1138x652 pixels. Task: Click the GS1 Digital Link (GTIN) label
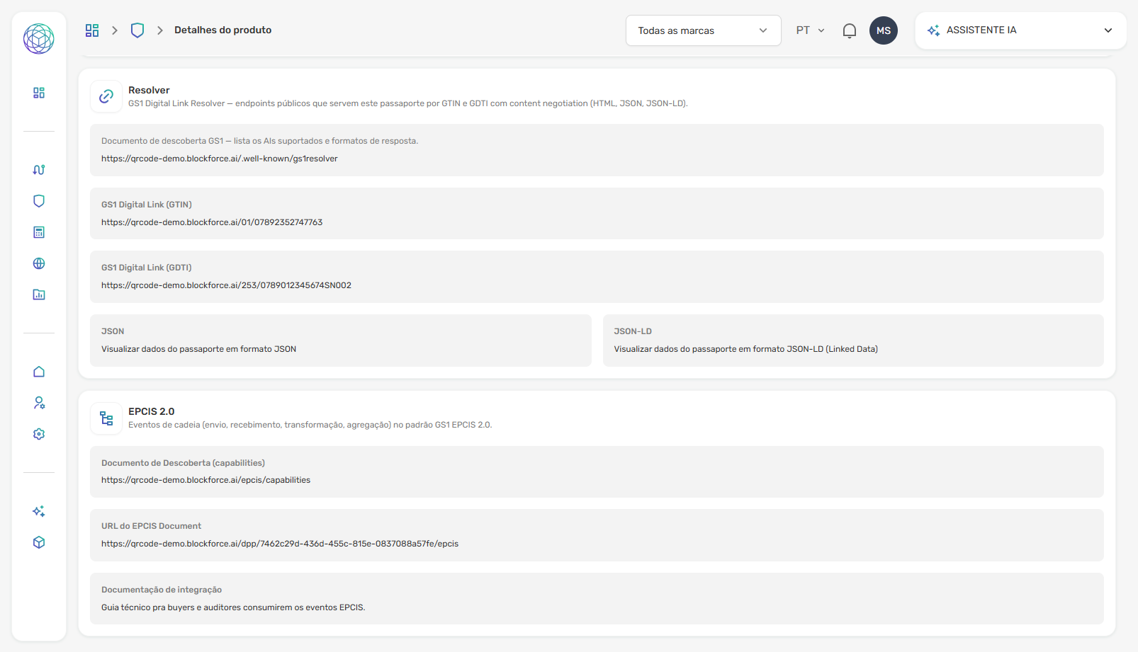point(147,205)
